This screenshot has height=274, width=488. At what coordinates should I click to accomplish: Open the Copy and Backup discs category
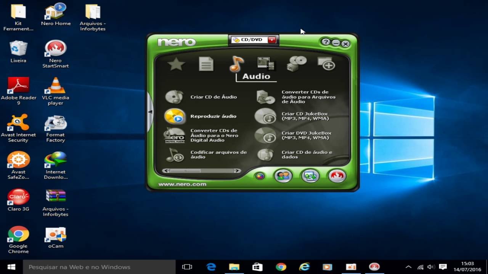point(296,64)
